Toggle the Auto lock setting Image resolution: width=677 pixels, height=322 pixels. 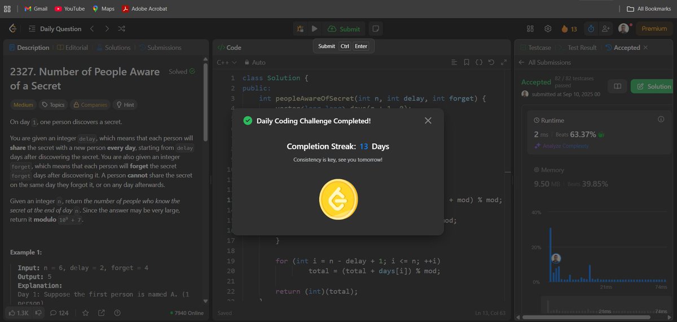pos(254,63)
